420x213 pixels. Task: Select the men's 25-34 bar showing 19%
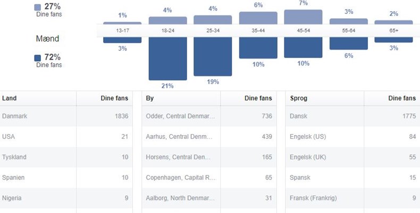click(213, 55)
